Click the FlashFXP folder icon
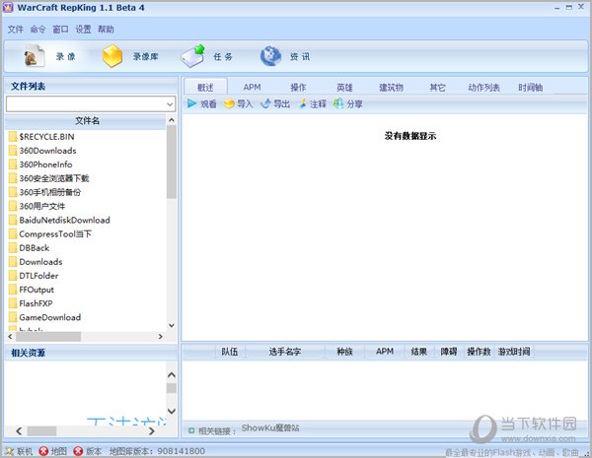 pos(13,303)
